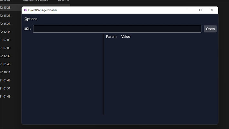Viewport: 229px width, 129px height.
Task: Select the background file row dated 01:48
Action: tap(5, 80)
